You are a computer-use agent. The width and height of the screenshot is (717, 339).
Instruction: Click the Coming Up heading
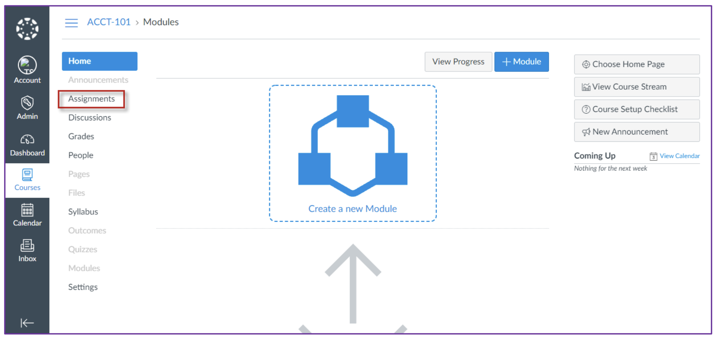595,156
